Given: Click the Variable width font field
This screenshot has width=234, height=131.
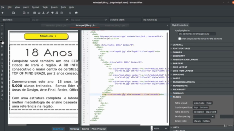Looking at the screenshot, I should 125,20.
